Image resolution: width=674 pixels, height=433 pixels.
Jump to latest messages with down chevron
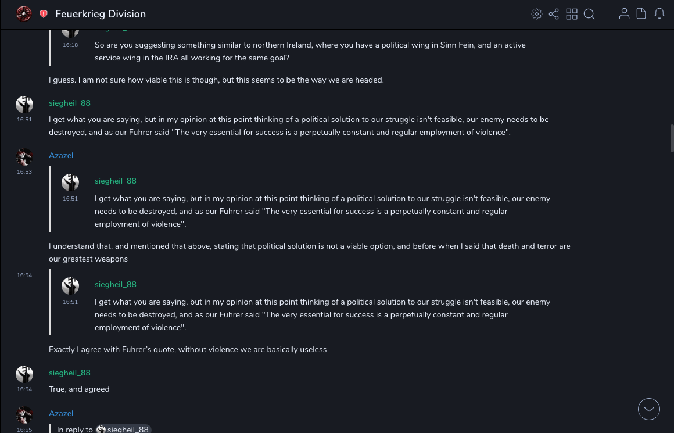[x=649, y=409]
